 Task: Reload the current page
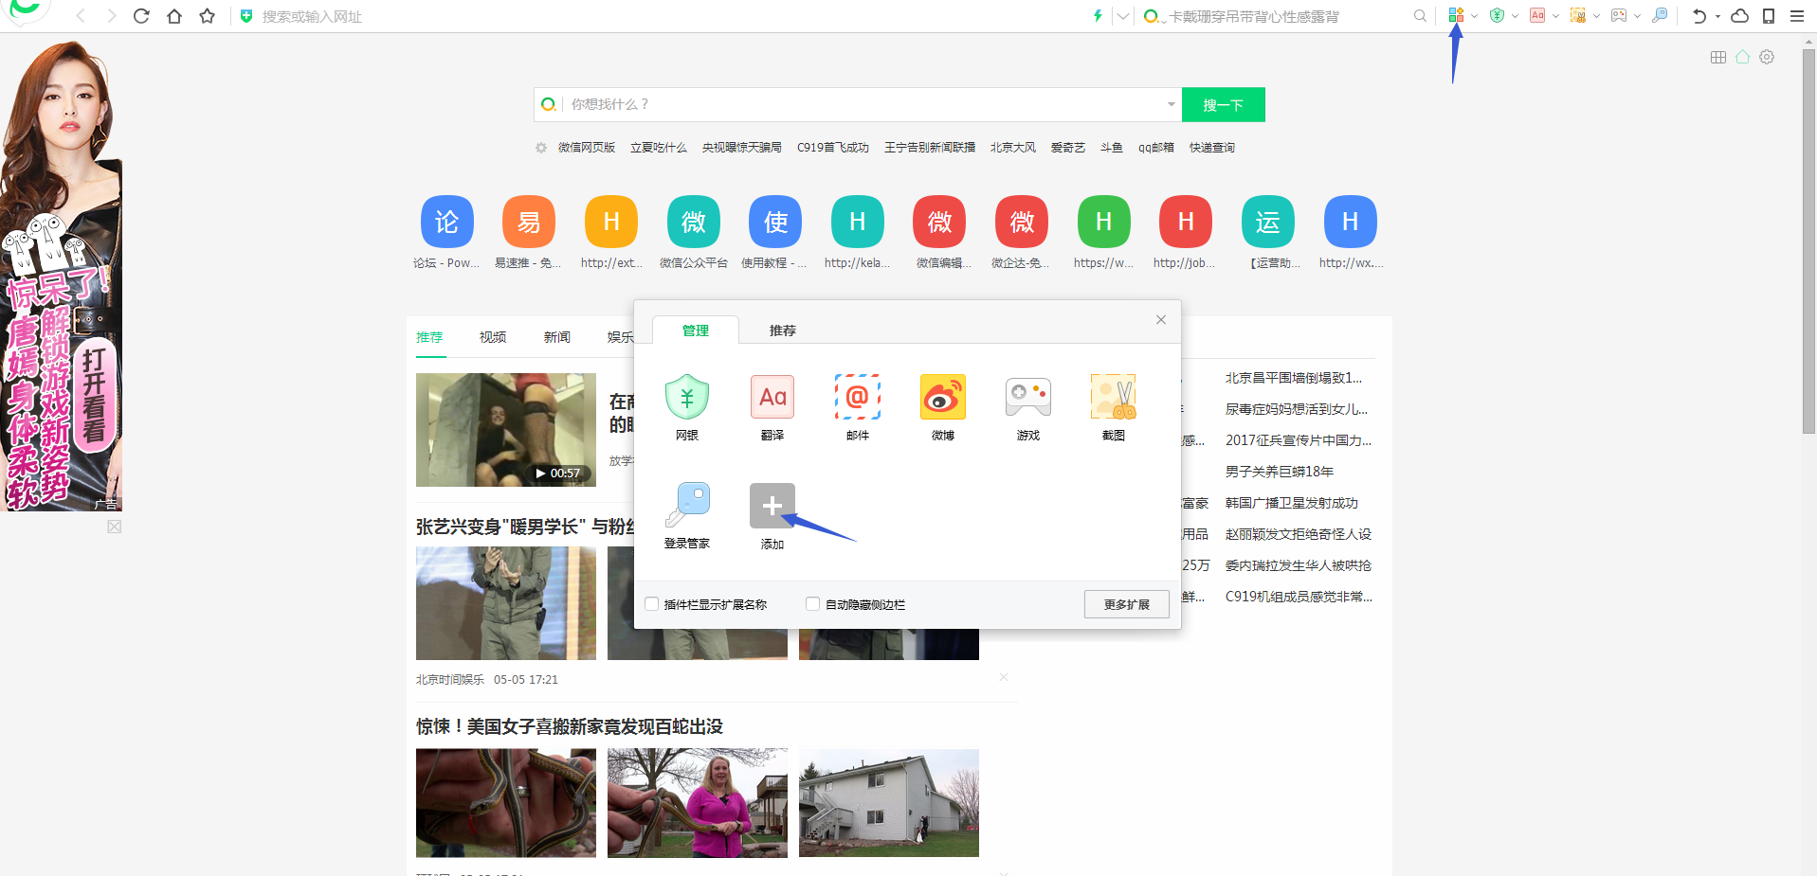[141, 16]
